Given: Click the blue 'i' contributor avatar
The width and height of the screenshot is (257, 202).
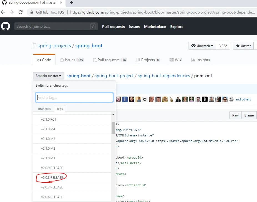Looking at the screenshot, I should (x=125, y=99).
